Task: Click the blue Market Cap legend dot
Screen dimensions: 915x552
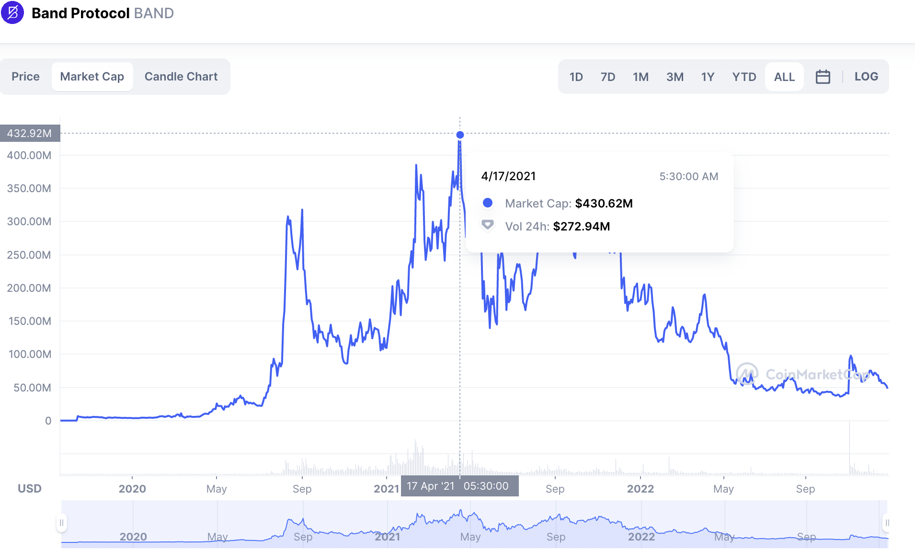Action: 488,203
